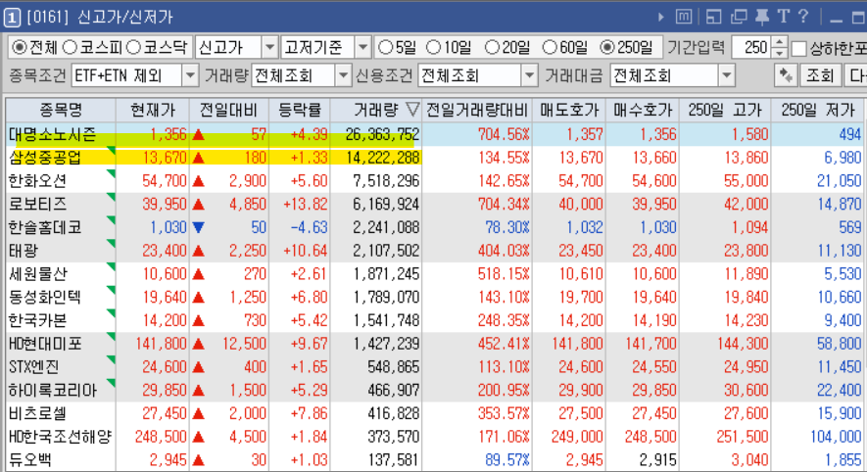Toggle the 상하한포함 checkbox

798,49
